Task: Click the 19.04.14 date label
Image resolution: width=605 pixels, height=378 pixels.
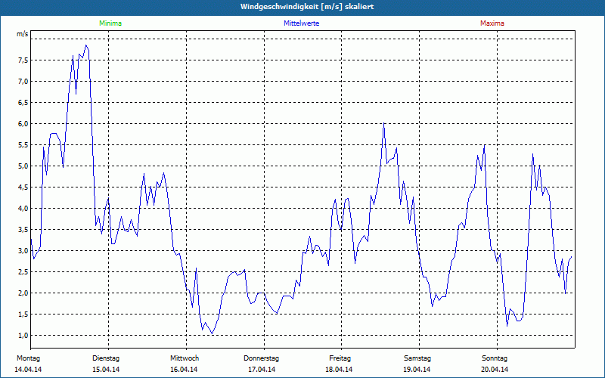Action: tap(417, 370)
